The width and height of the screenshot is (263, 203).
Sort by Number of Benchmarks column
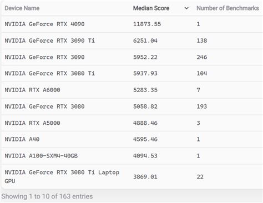(227, 8)
